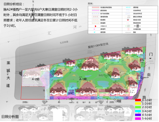Click the A-1期 phase label

pyautogui.click(x=83, y=79)
